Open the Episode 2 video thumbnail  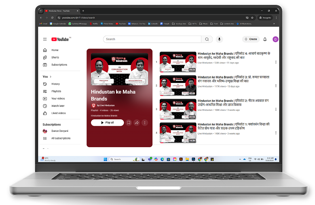(x=178, y=109)
